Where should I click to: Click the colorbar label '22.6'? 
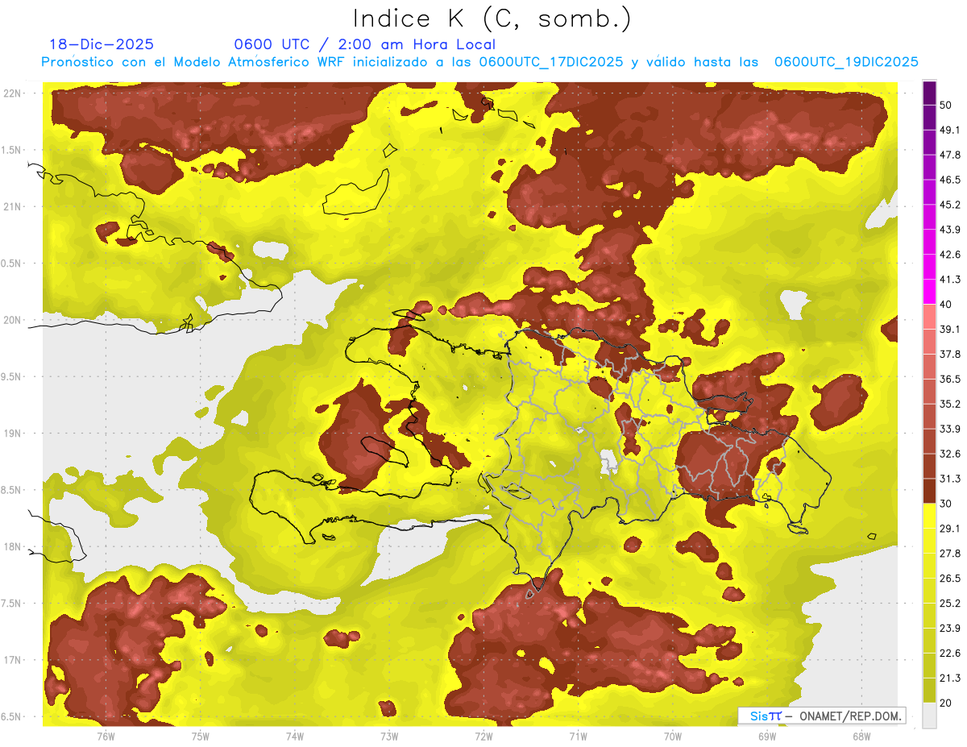tap(949, 653)
